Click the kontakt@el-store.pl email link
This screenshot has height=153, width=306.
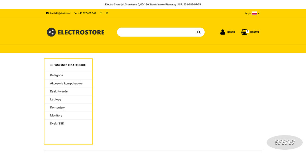click(x=60, y=13)
